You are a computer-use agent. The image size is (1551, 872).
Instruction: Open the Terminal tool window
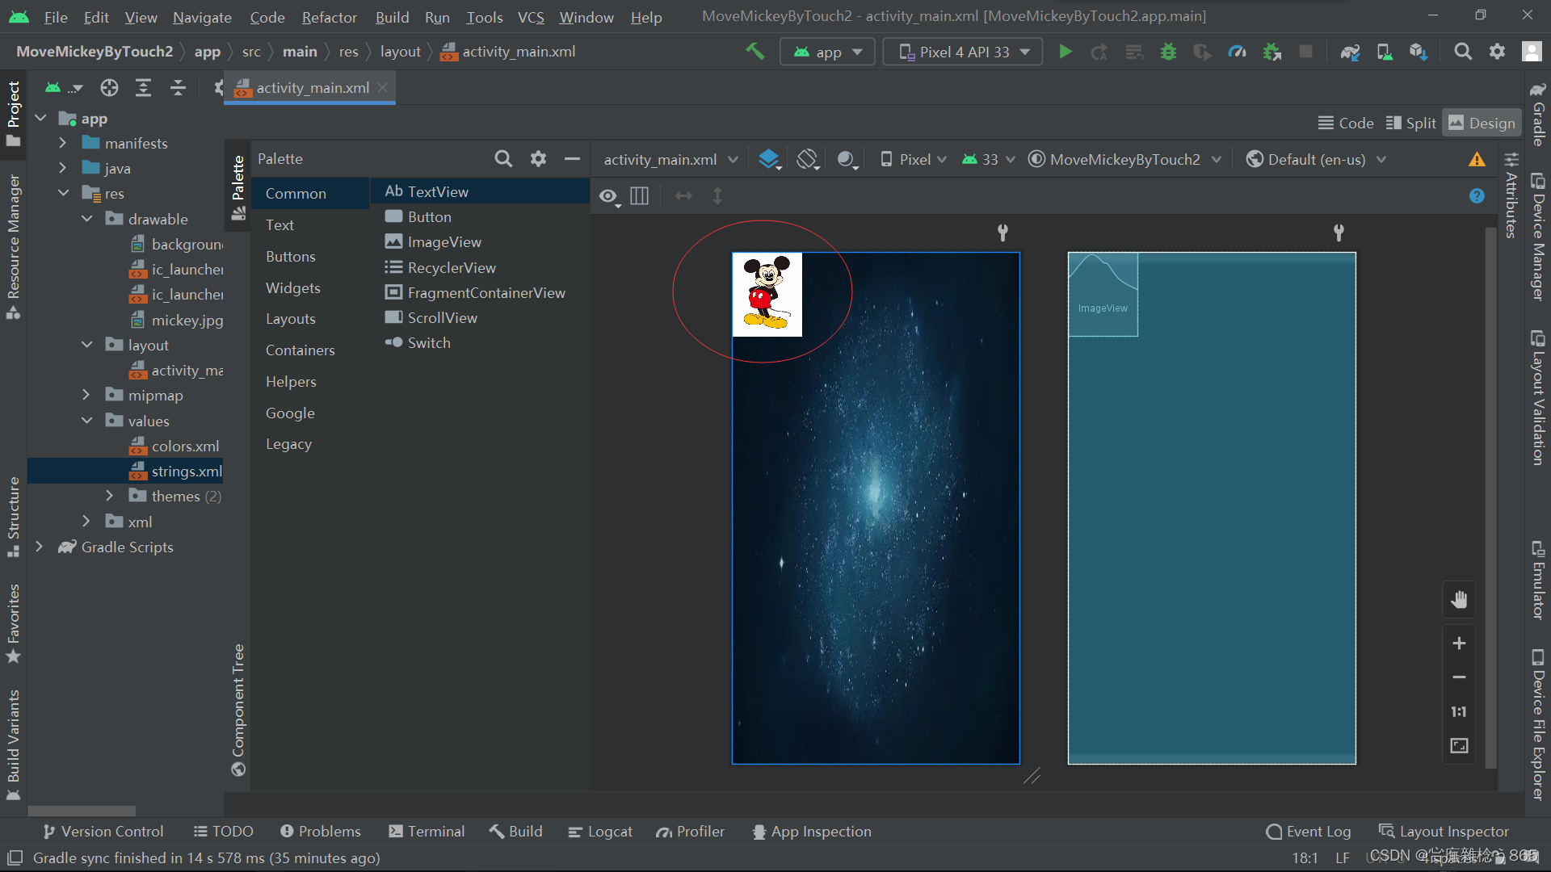click(x=427, y=832)
